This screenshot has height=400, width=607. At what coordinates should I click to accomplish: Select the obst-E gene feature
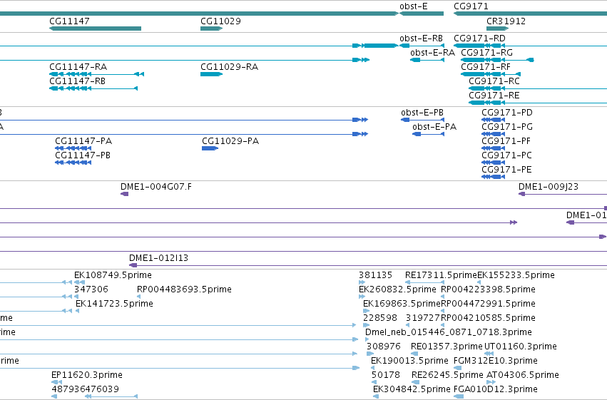421,14
